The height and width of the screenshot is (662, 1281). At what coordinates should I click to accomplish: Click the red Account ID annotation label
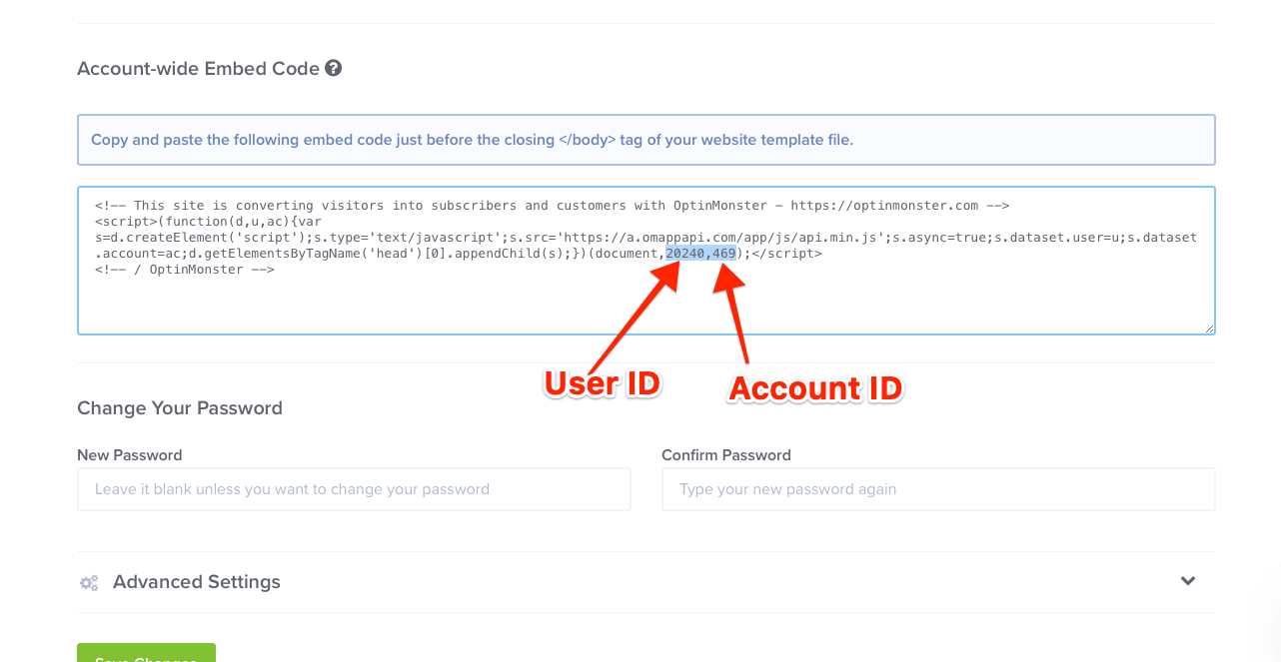point(814,388)
